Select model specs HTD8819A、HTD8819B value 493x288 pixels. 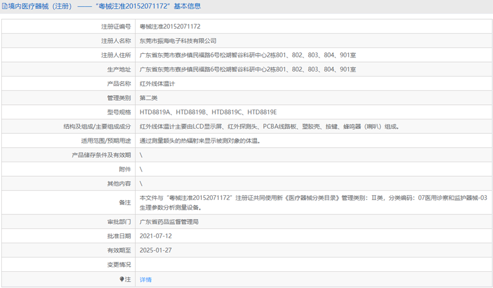208,112
